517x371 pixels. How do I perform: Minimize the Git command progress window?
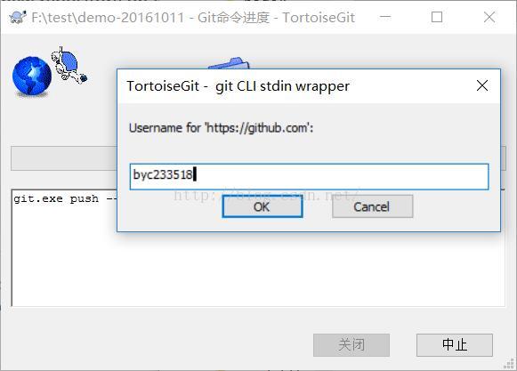(x=384, y=17)
